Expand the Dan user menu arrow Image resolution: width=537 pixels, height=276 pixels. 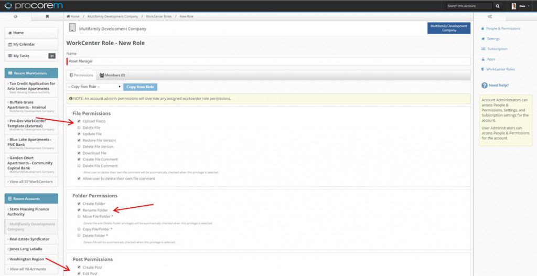(x=529, y=6)
